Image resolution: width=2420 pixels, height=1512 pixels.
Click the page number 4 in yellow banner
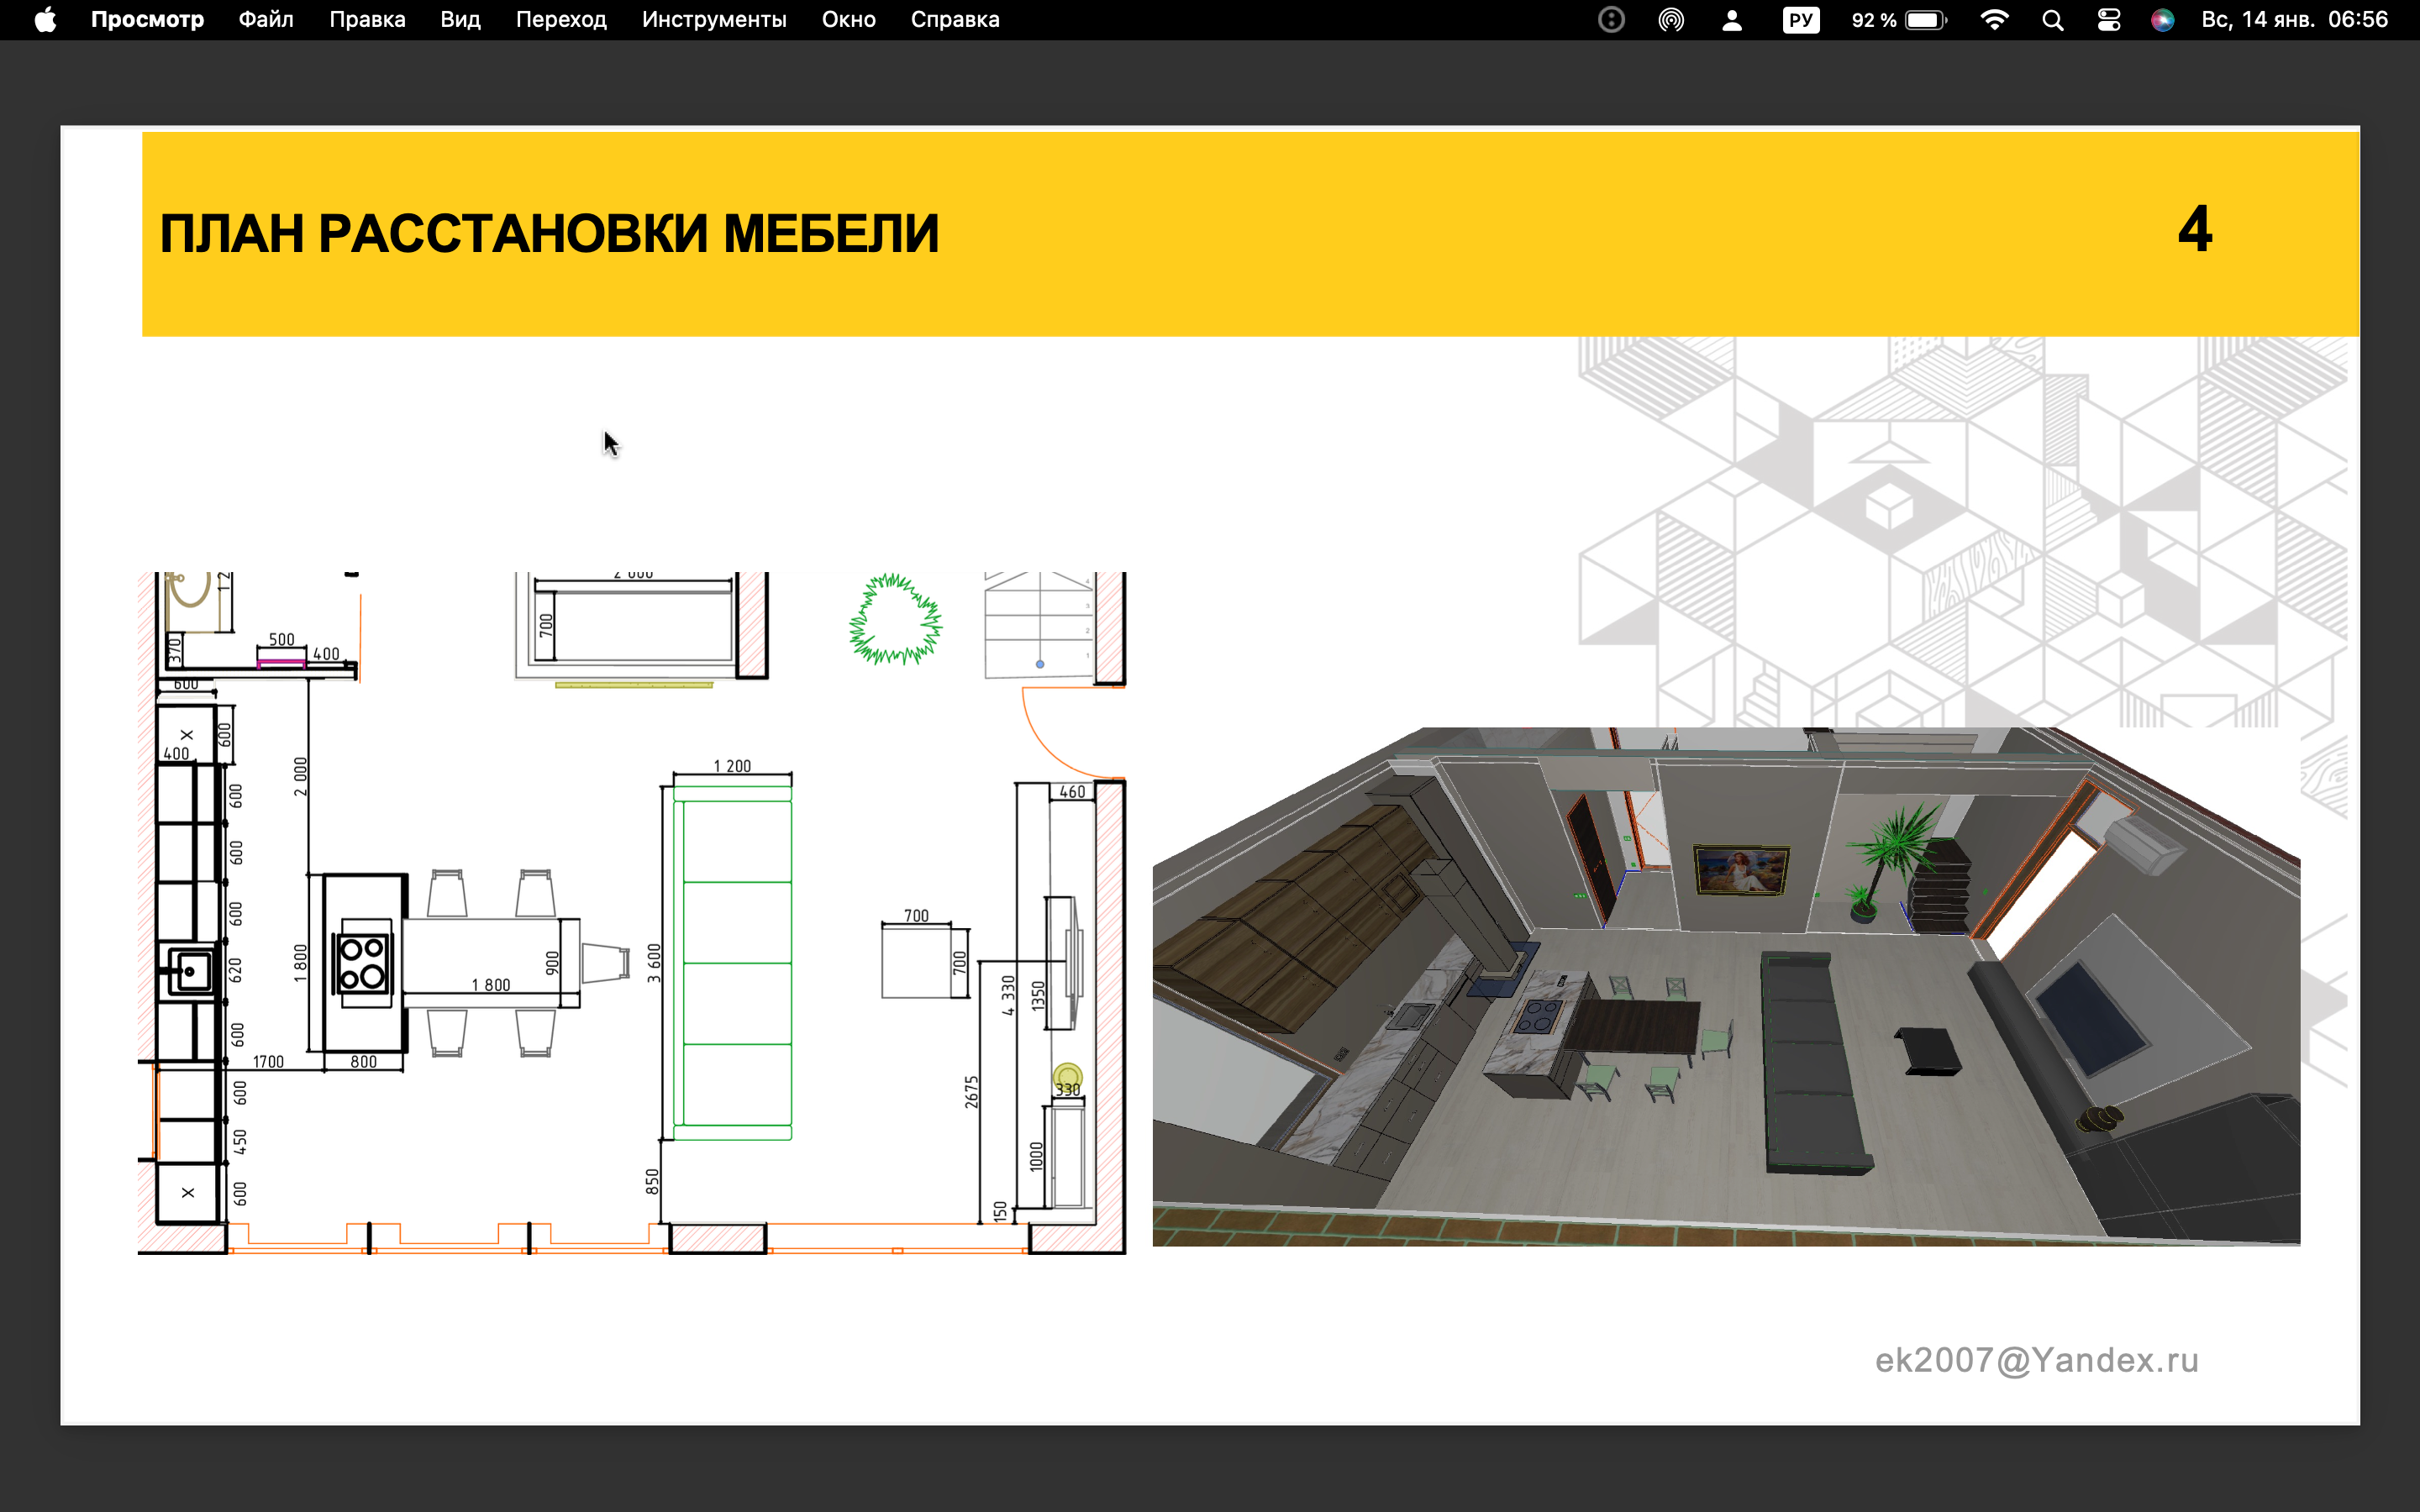click(2195, 229)
